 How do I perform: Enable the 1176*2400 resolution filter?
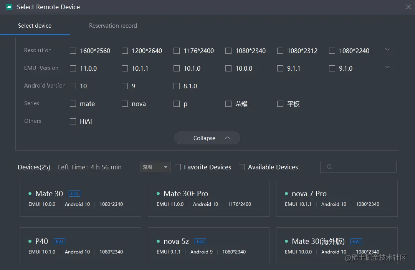coord(177,51)
